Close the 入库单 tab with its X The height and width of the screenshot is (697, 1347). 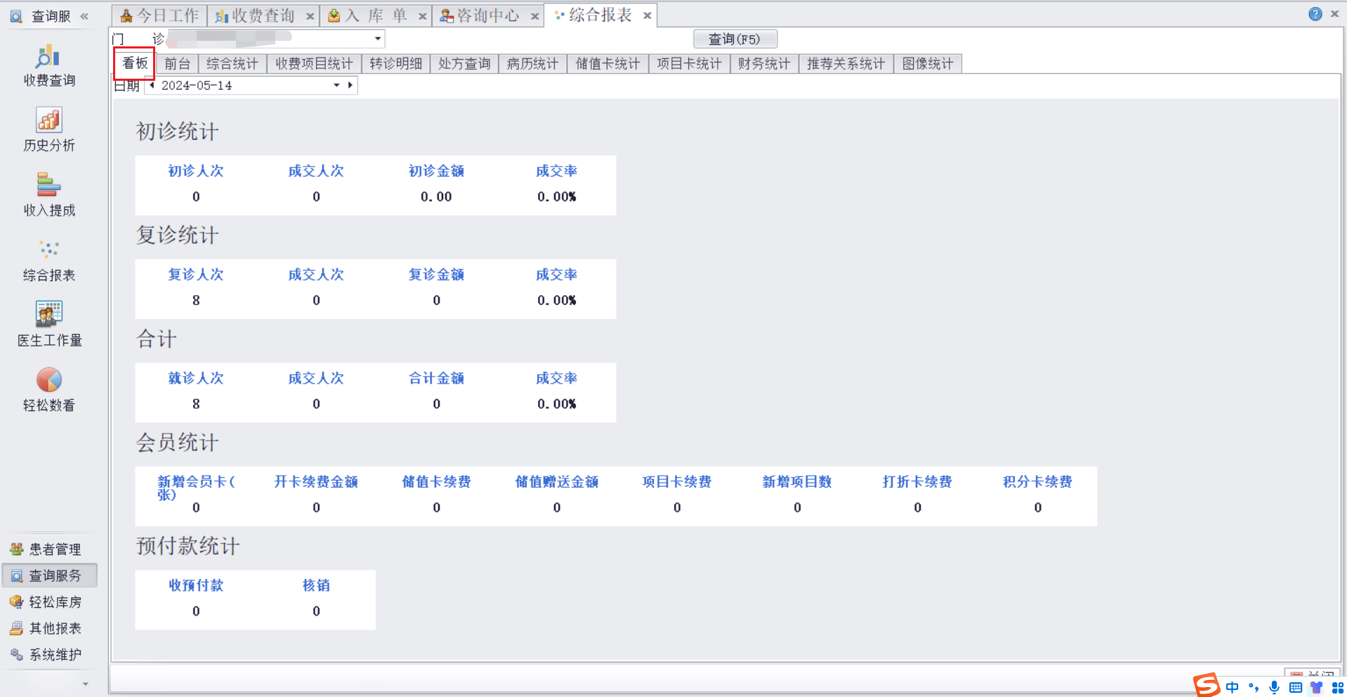pyautogui.click(x=422, y=16)
